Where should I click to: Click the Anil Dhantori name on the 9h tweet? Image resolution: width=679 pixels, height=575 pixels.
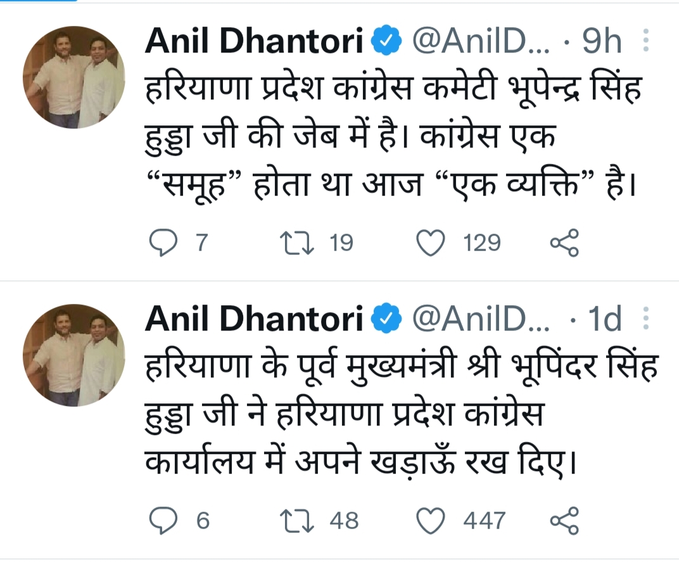point(254,42)
